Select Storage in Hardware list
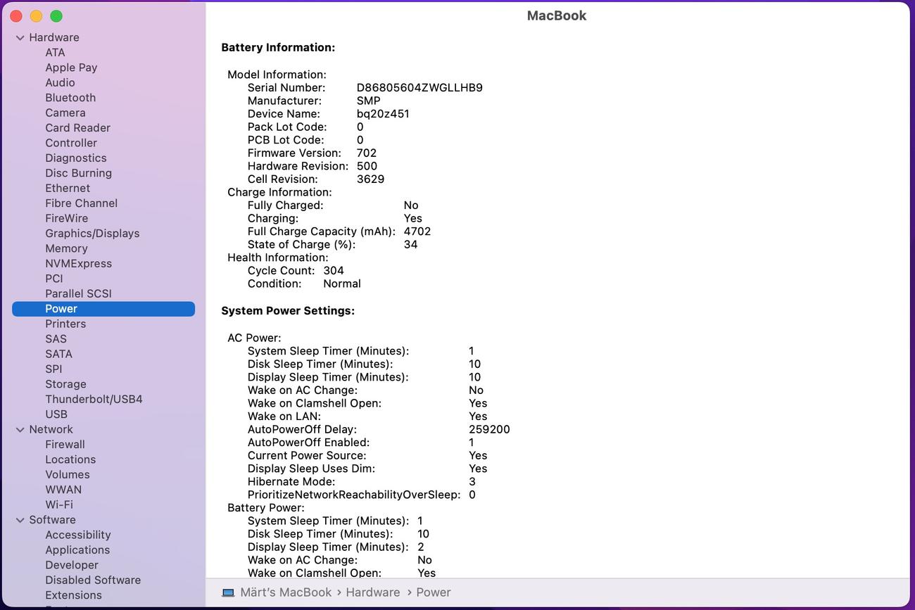 pyautogui.click(x=65, y=384)
